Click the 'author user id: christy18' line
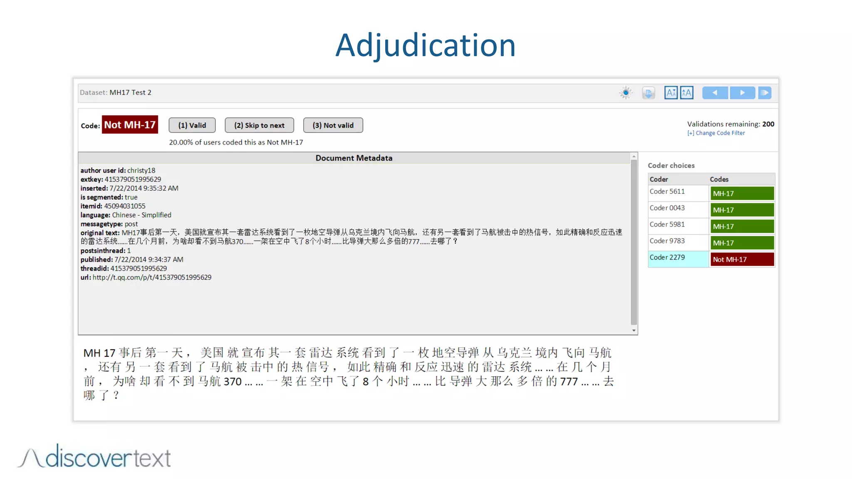This screenshot has height=479, width=852. click(118, 170)
